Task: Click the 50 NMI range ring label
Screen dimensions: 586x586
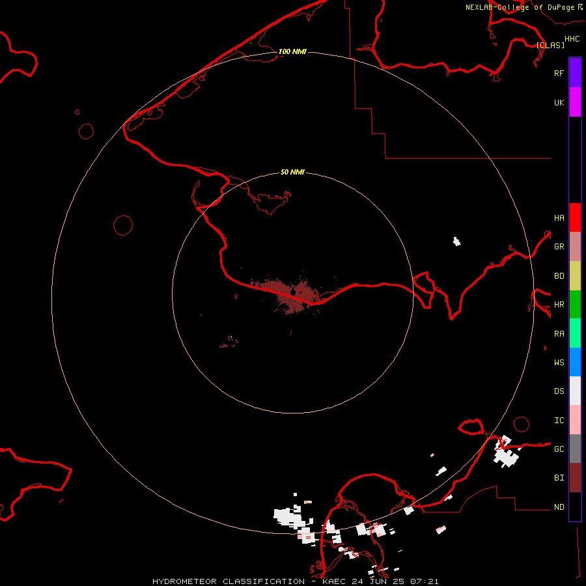Action: coord(292,172)
